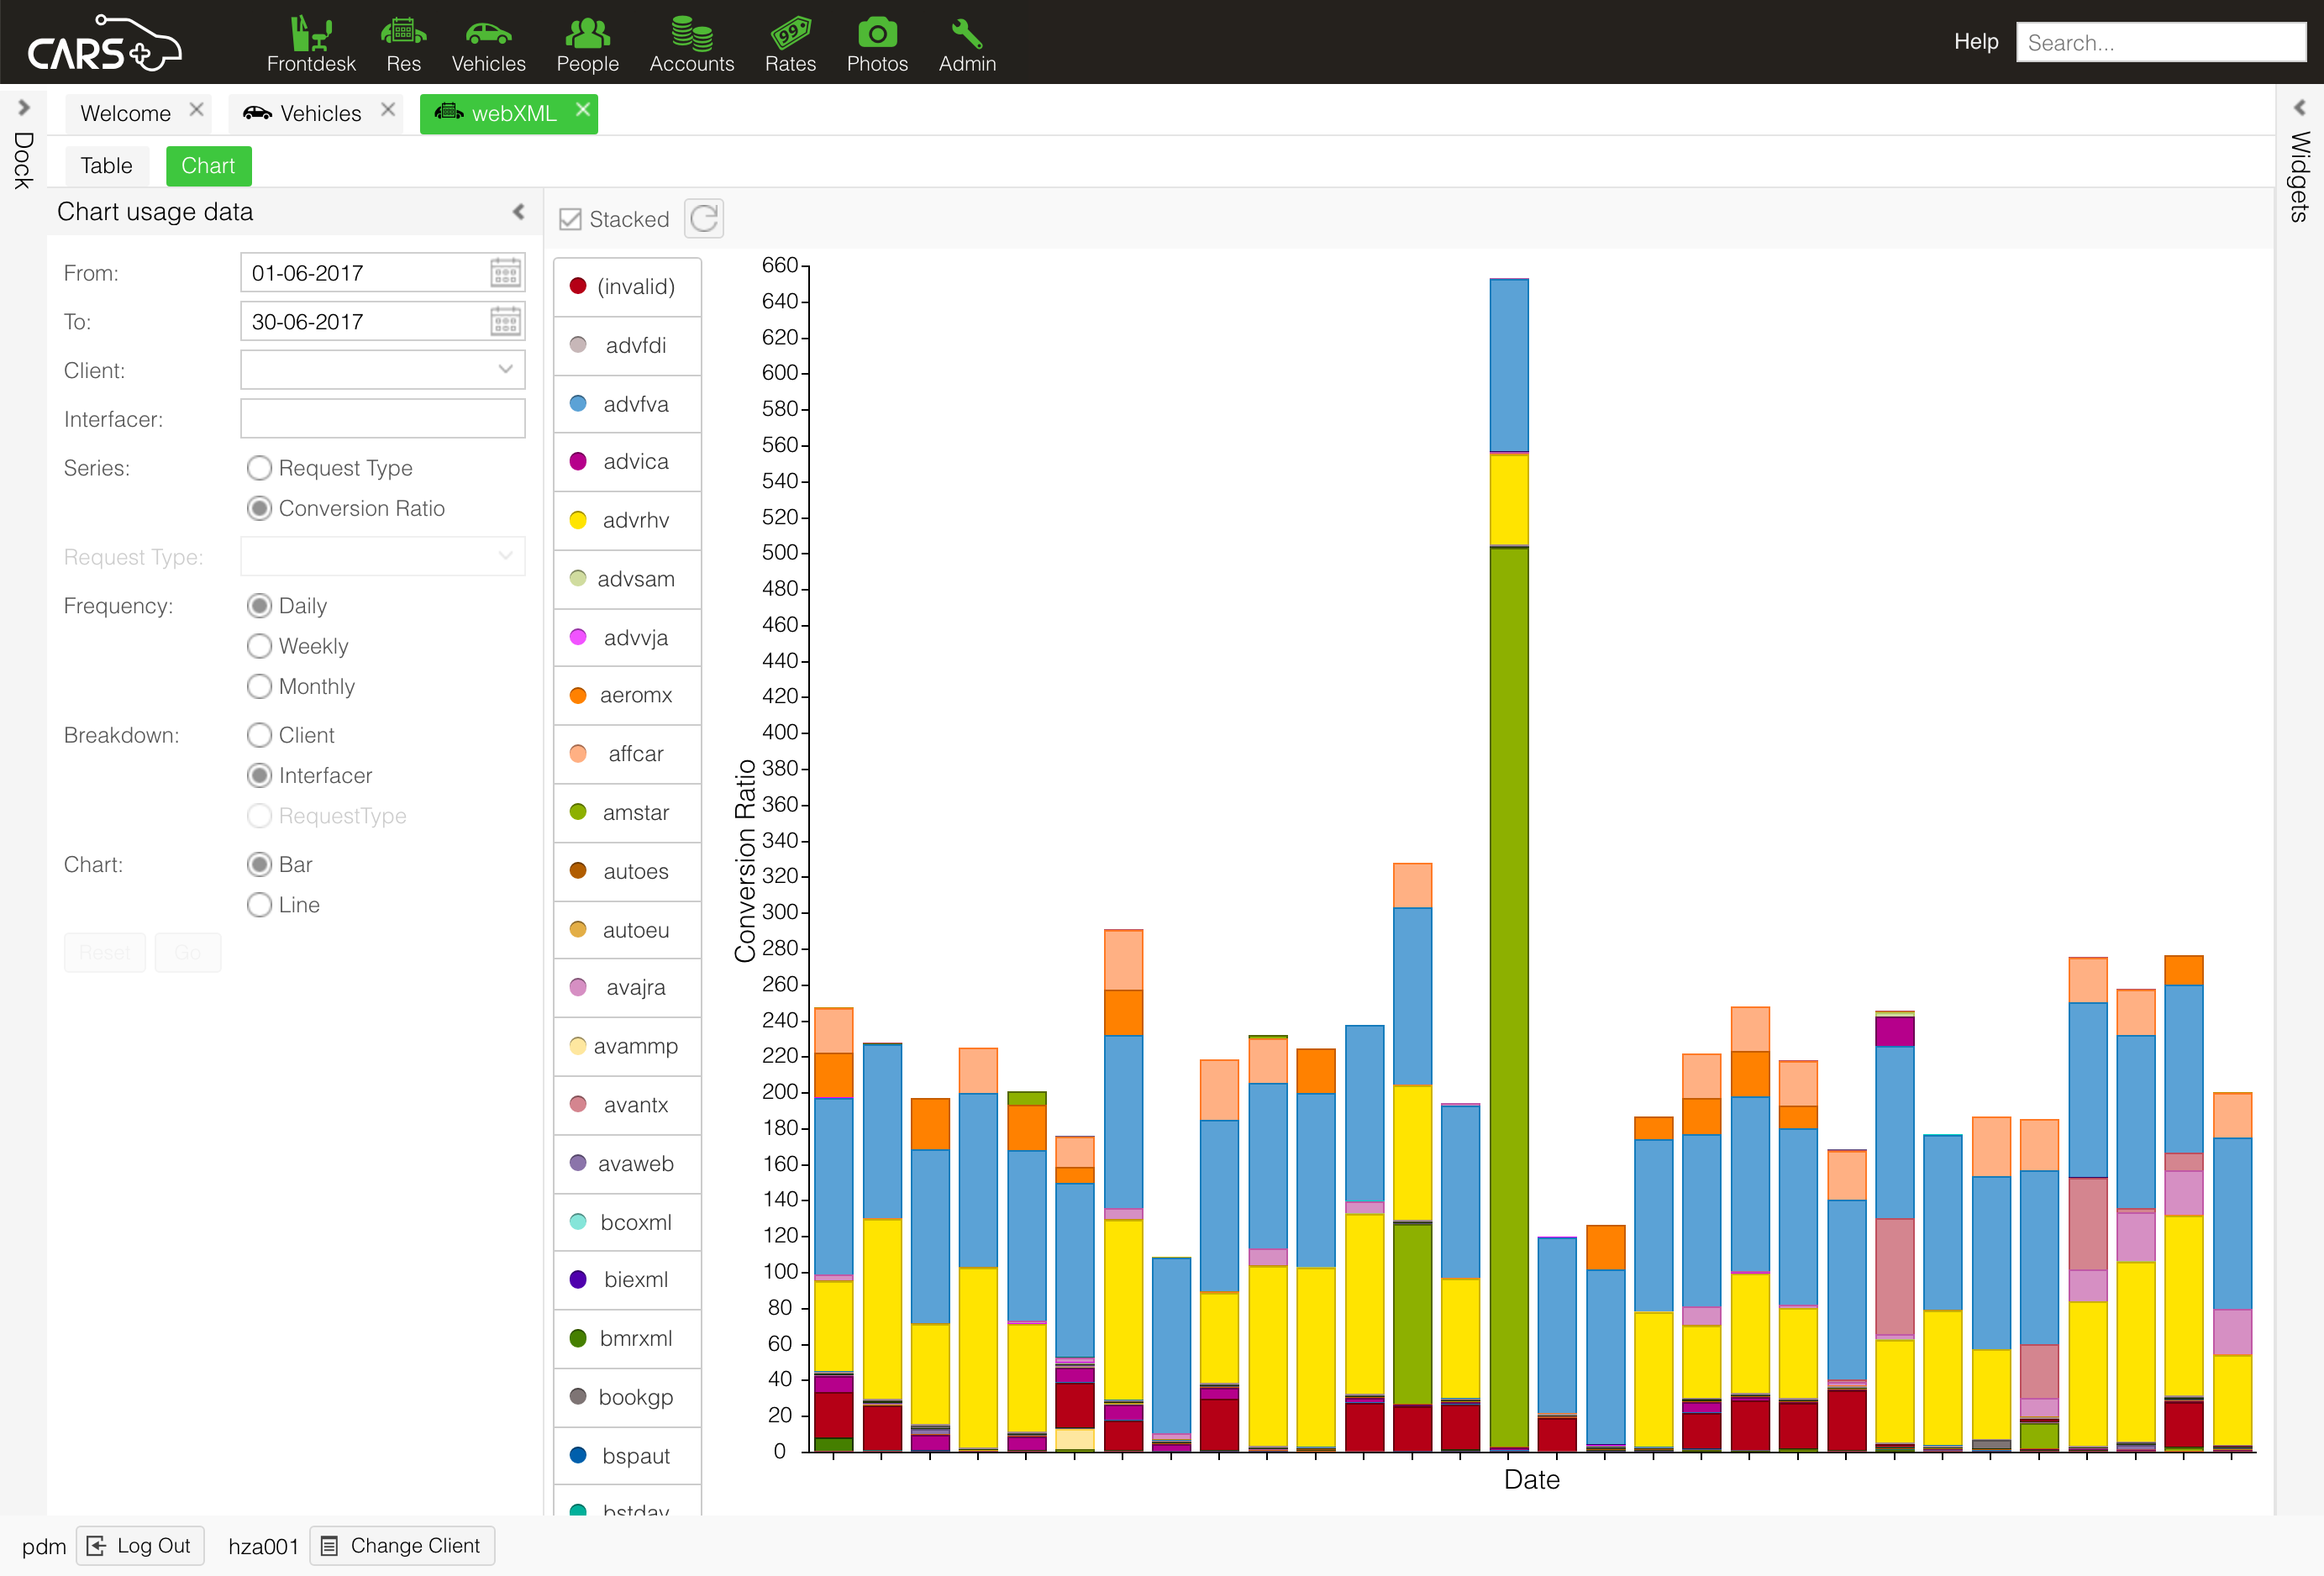2324x1576 pixels.
Task: Click the chart refresh icon
Action: (704, 218)
